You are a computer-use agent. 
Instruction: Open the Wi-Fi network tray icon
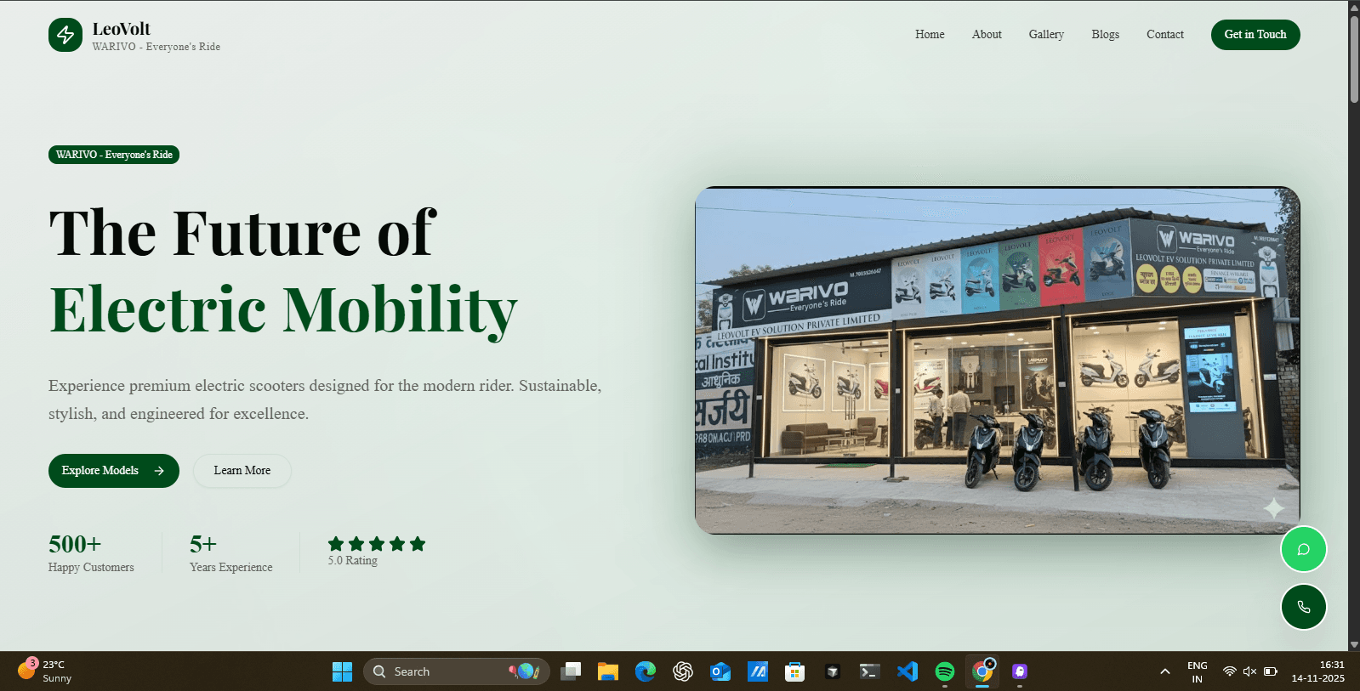[x=1229, y=671]
